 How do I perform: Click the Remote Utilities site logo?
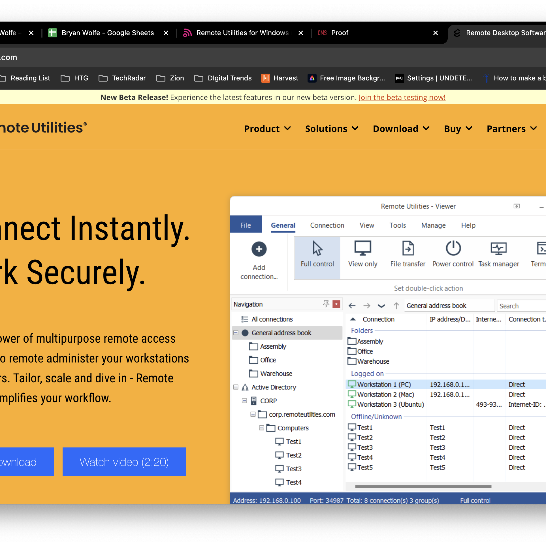[x=43, y=128]
